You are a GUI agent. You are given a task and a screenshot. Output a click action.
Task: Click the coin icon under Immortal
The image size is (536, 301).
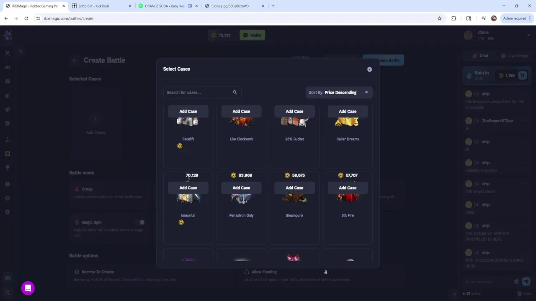[x=181, y=222]
